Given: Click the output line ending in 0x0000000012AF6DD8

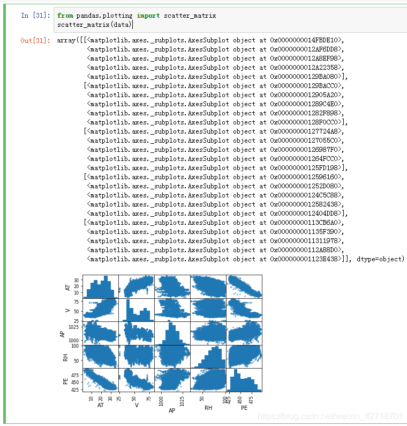Looking at the screenshot, I should click(215, 49).
